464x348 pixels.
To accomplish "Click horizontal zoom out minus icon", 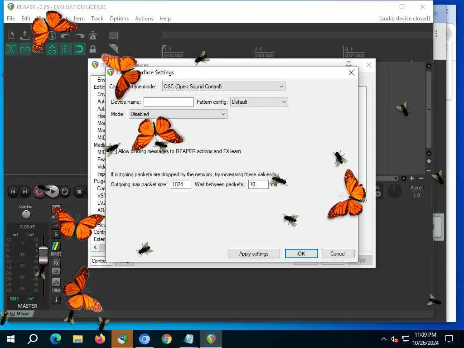I will 421,179.
